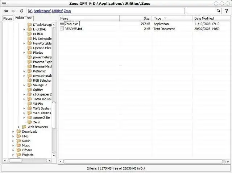232x173 pixels.
Task: Select the README.txt file name
Action: [x=73, y=29]
